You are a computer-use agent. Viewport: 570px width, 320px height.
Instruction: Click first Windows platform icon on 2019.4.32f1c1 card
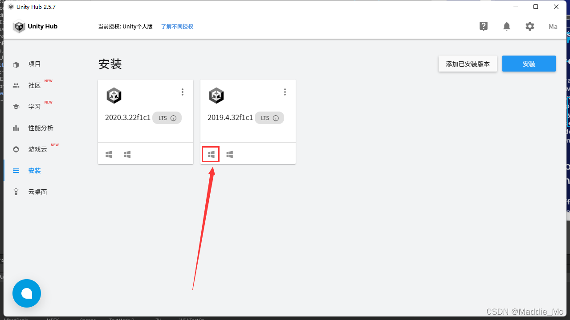pos(212,154)
